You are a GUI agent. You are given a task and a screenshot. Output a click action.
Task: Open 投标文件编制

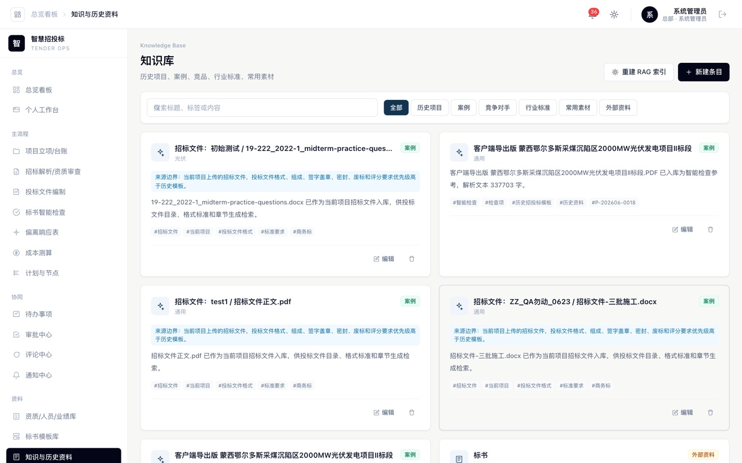[64, 192]
